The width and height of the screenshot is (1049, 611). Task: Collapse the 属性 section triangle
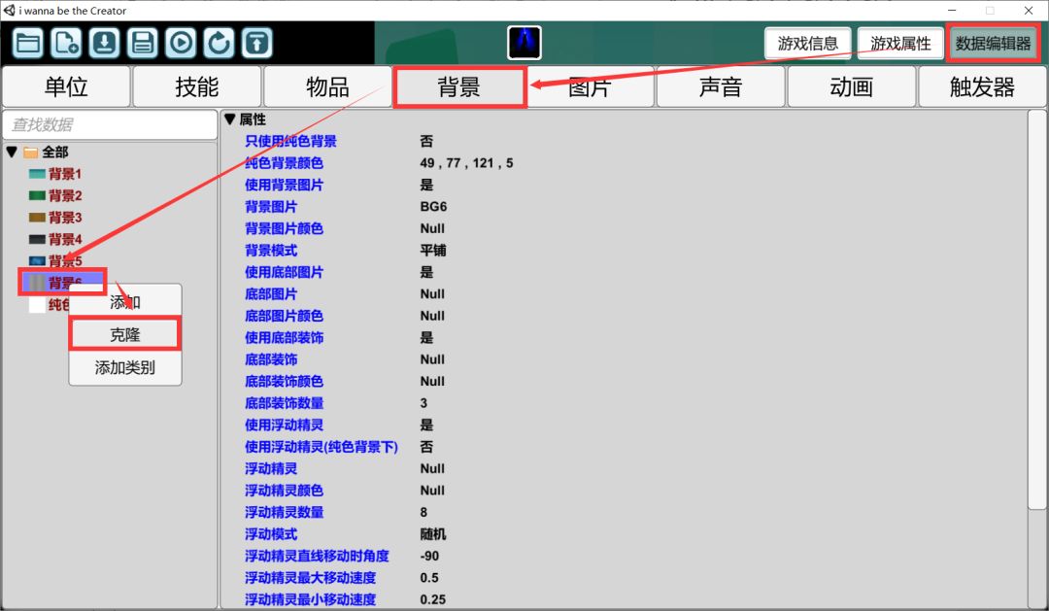(230, 119)
